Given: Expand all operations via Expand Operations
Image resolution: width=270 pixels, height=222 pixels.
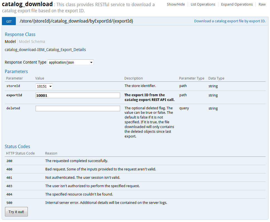Looking at the screenshot, I should (237, 4).
